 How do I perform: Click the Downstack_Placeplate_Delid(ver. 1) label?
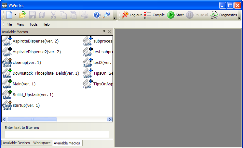[46, 73]
